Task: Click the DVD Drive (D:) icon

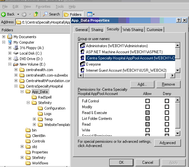Action: pos(16,58)
